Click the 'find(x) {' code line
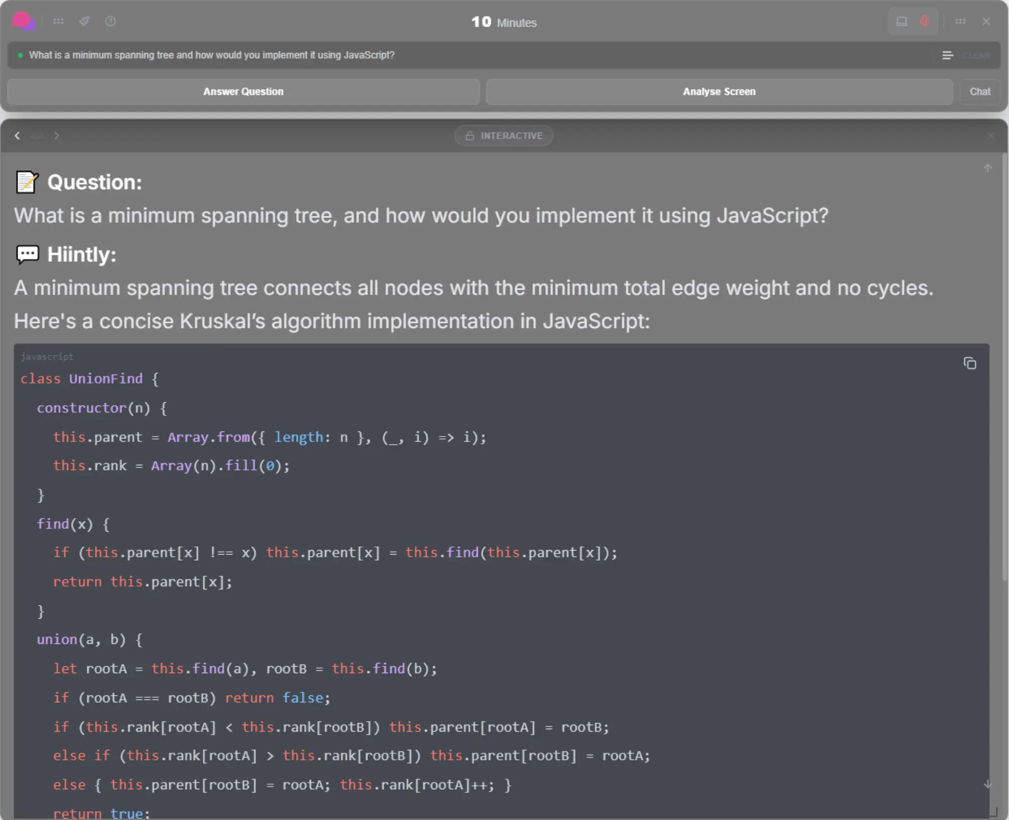1009x820 pixels. 73,524
